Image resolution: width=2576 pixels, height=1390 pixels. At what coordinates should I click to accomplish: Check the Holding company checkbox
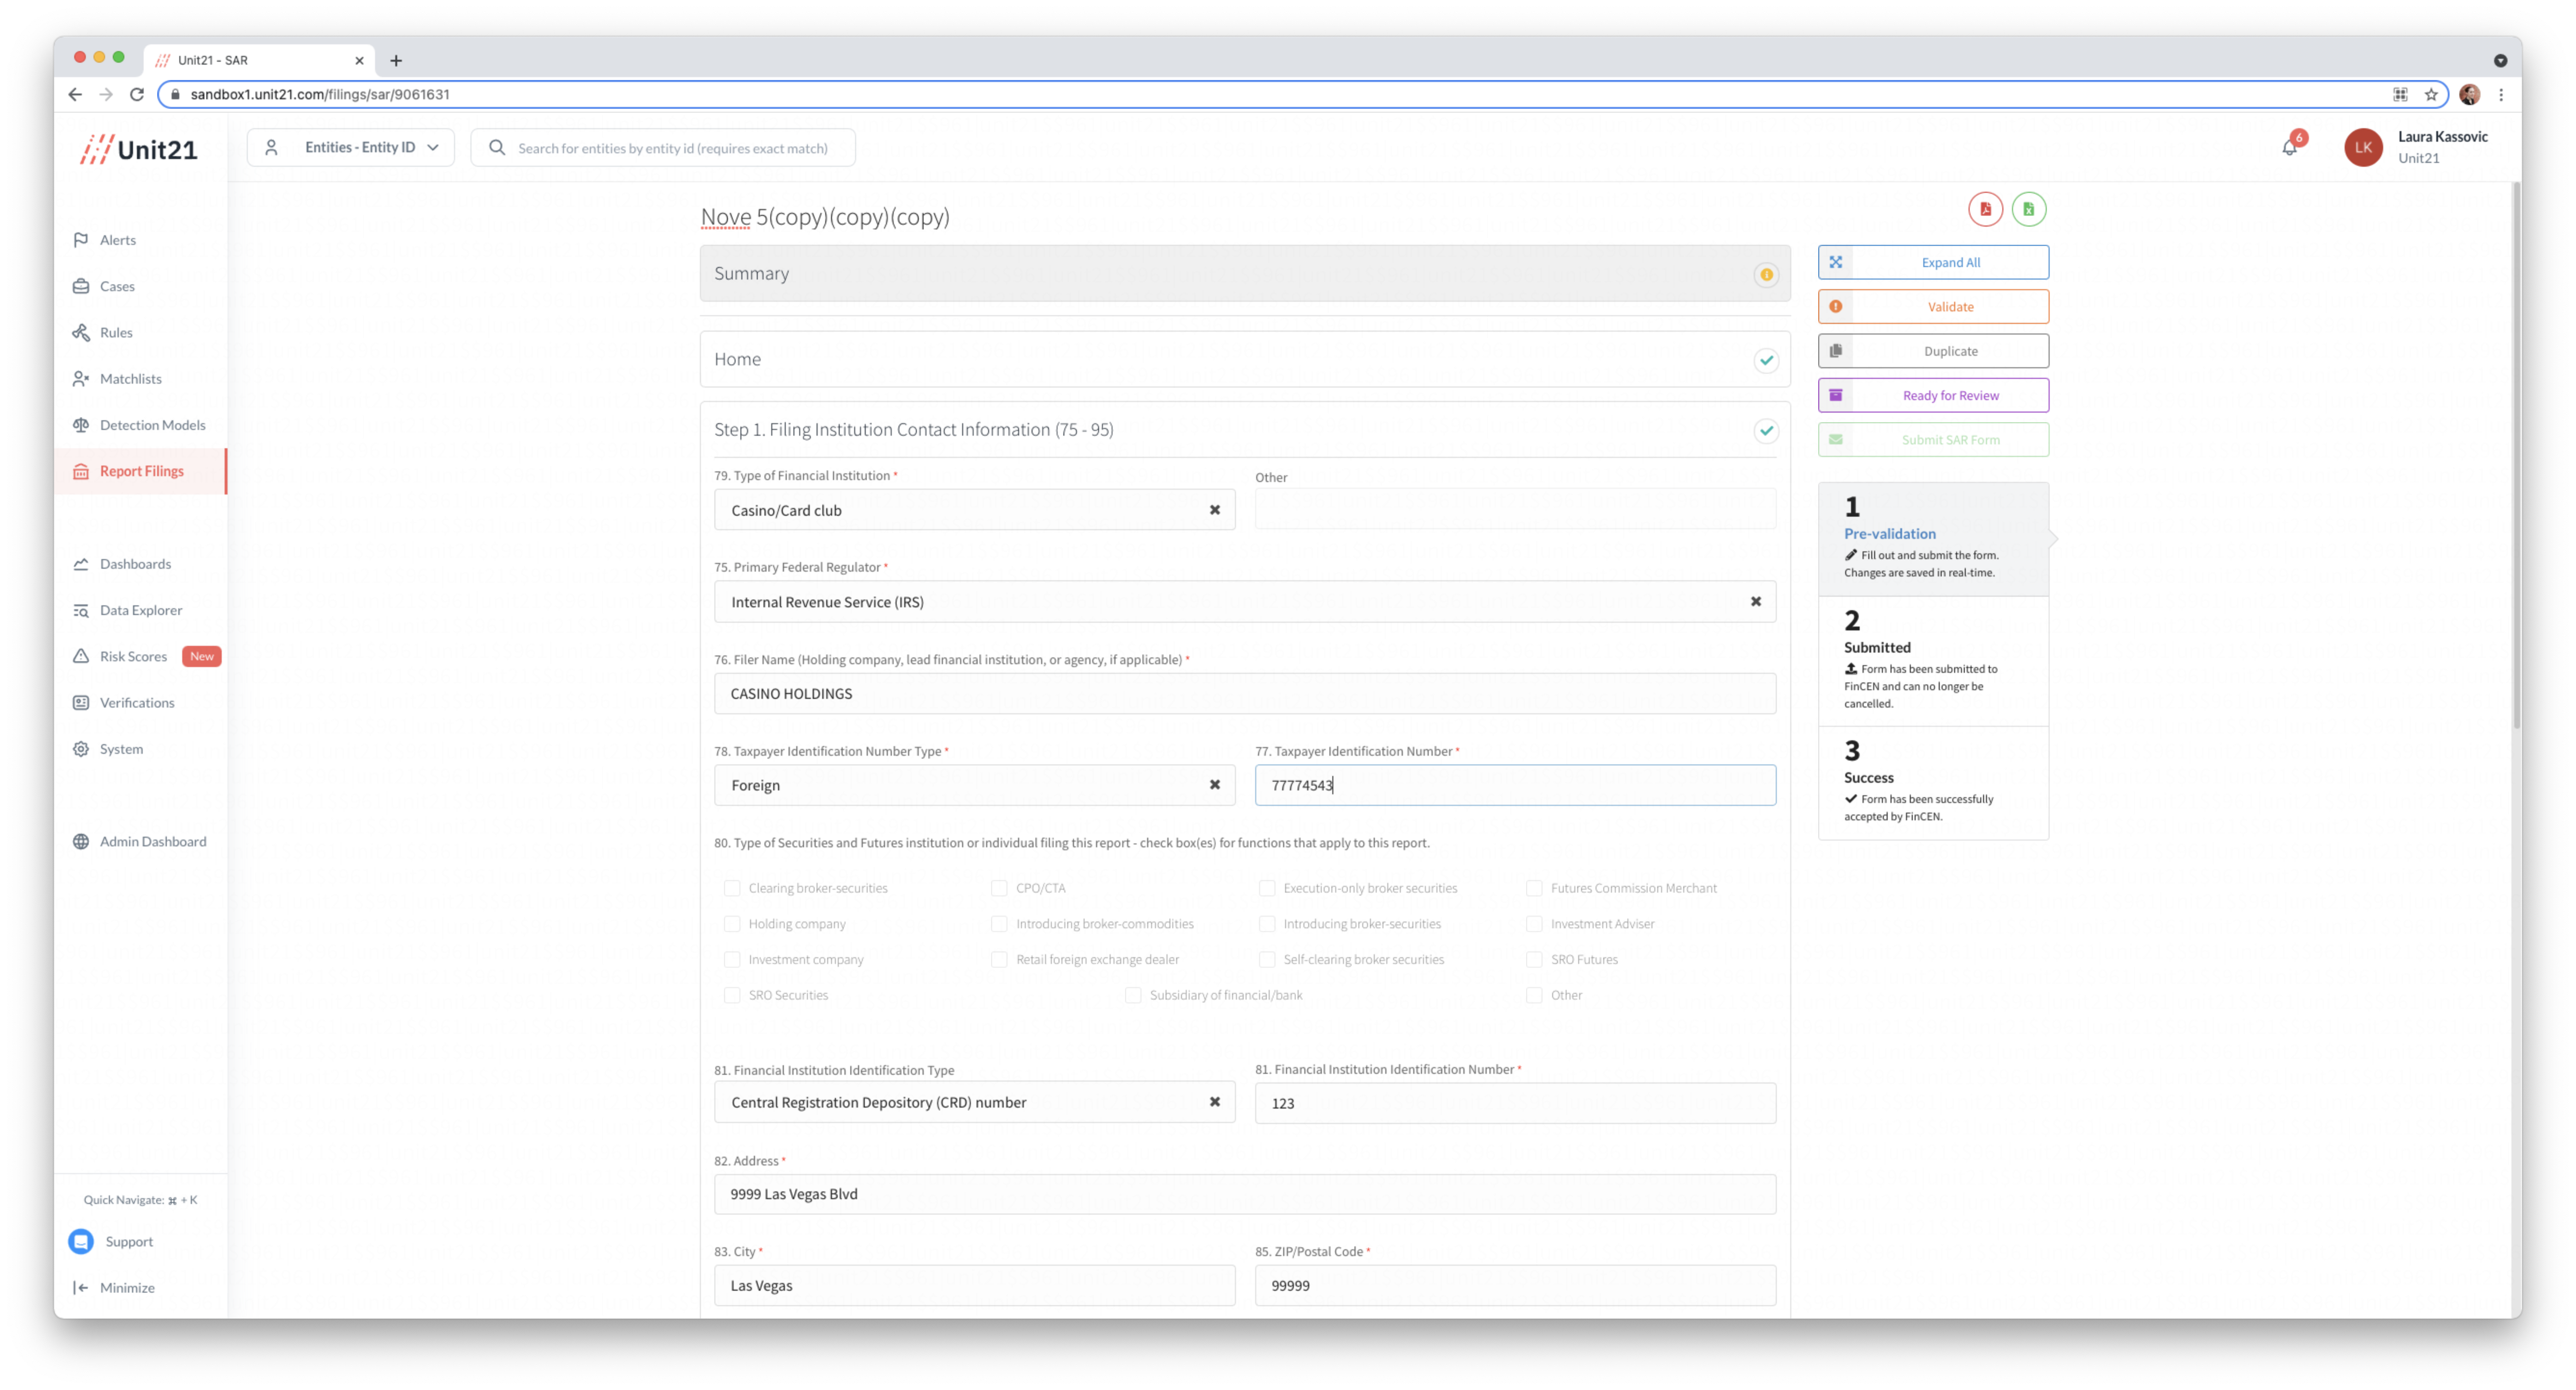click(732, 924)
